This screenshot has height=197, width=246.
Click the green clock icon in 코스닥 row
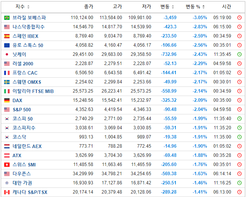[239, 137]
